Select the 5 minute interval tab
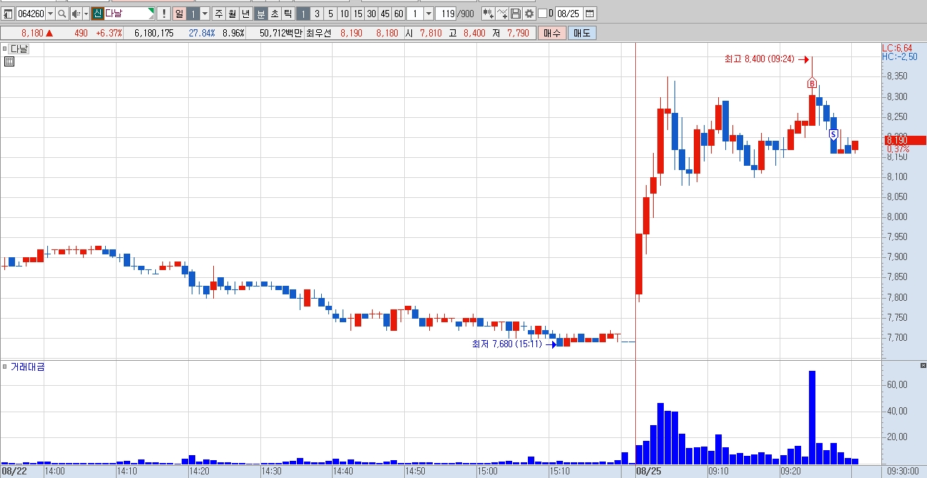Viewport: 927px width, 478px height. coord(330,14)
